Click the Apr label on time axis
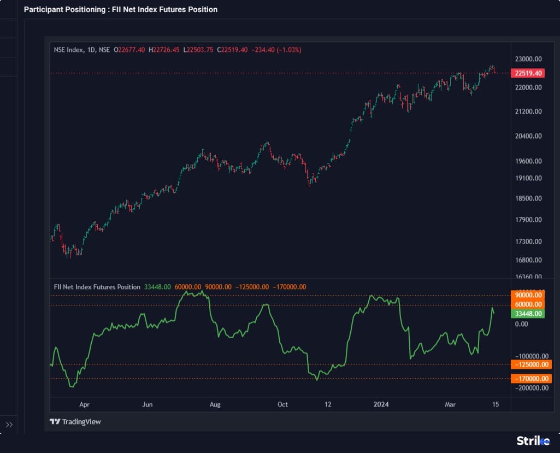 click(85, 404)
